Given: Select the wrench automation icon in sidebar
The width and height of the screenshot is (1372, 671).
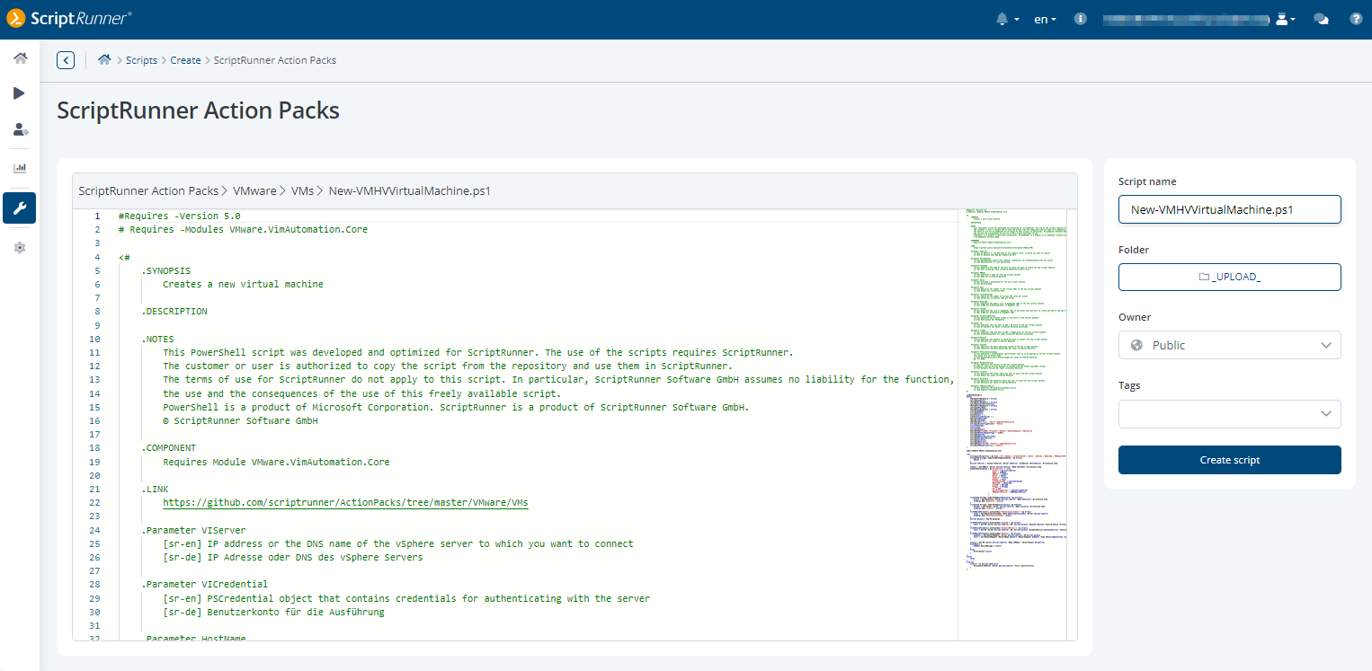Looking at the screenshot, I should (20, 207).
